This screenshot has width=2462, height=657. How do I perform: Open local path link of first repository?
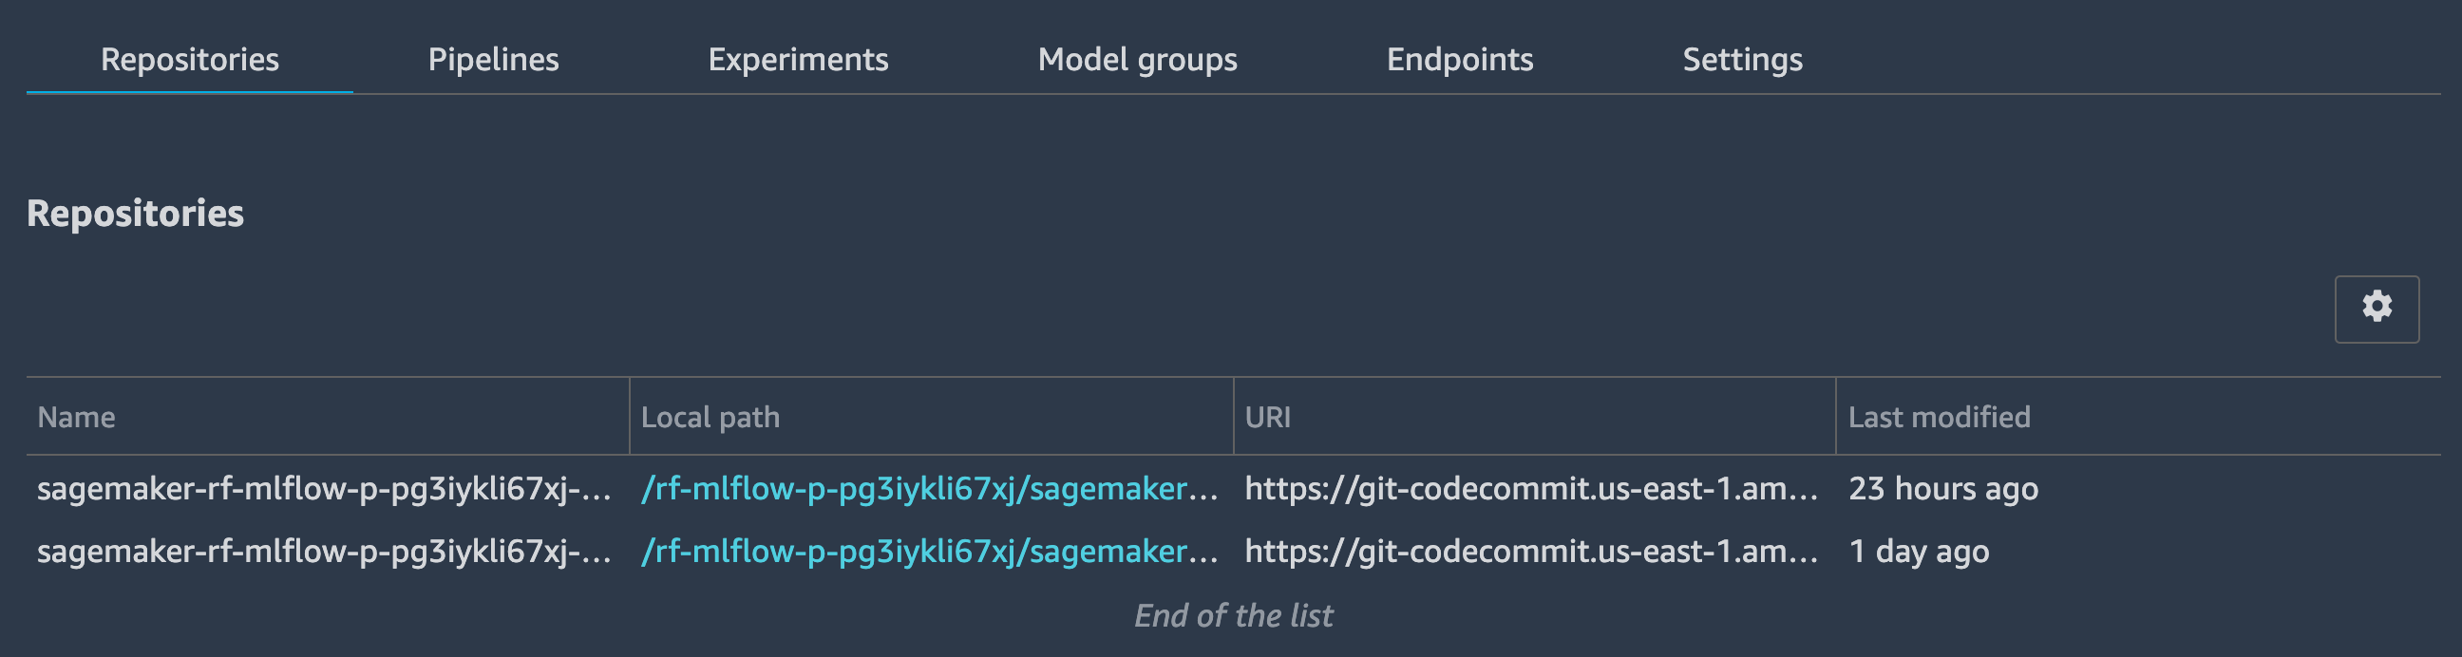click(929, 489)
